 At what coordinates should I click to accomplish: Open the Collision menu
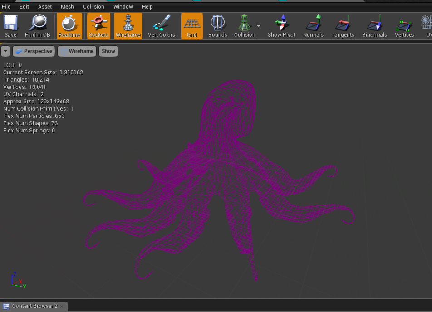tap(93, 7)
